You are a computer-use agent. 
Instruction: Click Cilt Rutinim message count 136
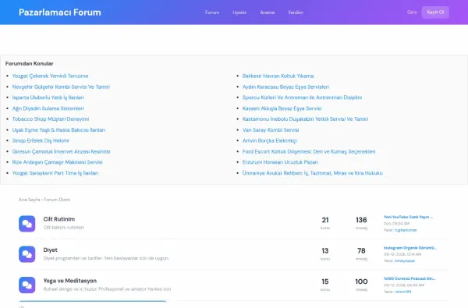pyautogui.click(x=361, y=220)
